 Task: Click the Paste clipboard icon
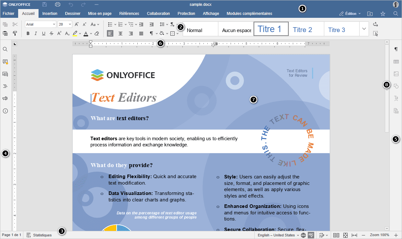(x=5, y=33)
